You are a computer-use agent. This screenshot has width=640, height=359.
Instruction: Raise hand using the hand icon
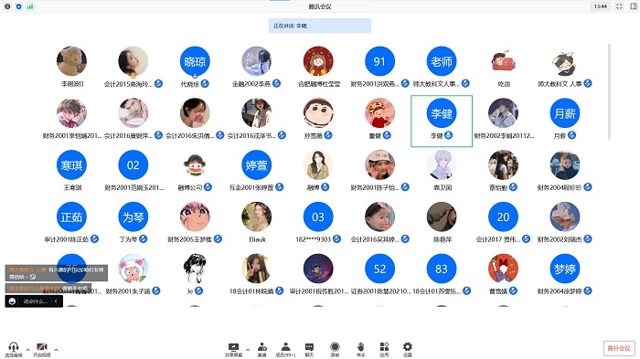(x=360, y=349)
